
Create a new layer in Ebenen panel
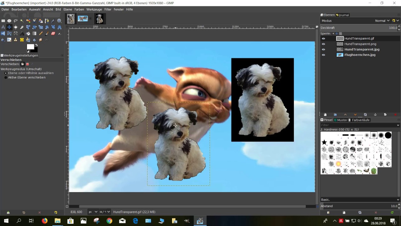(325, 115)
